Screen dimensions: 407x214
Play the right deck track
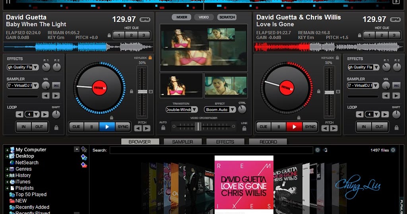(294, 127)
